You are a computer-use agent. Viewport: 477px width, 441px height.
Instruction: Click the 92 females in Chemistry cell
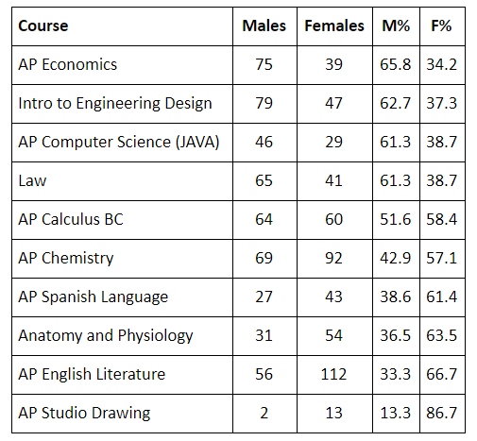[x=334, y=259]
